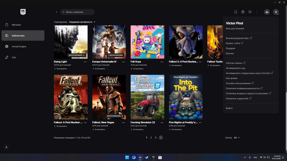Open more options for Europa Universalis IV

(123, 62)
